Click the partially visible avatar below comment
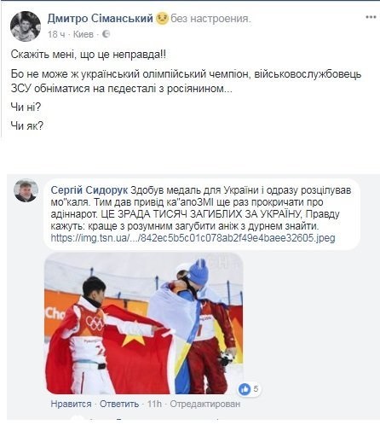This screenshot has width=380, height=425. coord(78,420)
